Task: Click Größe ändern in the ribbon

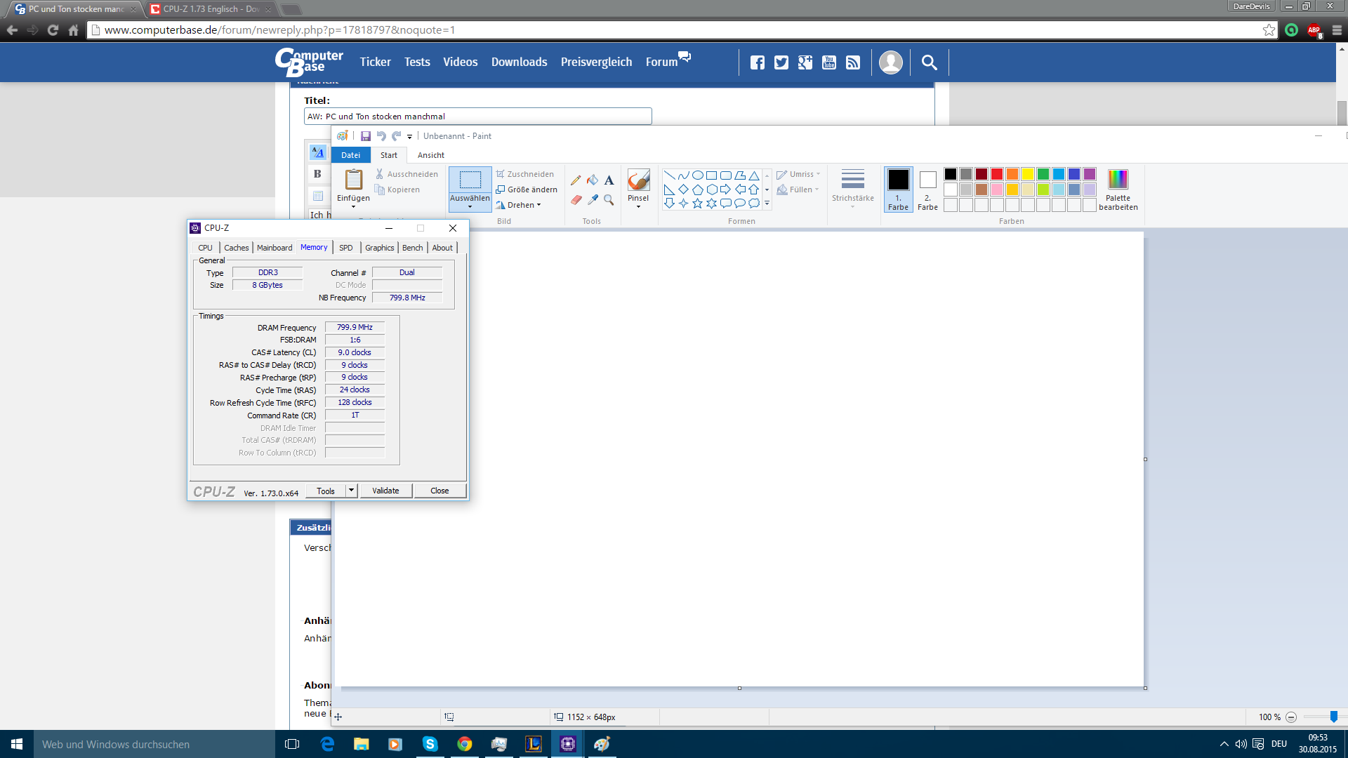Action: point(527,189)
